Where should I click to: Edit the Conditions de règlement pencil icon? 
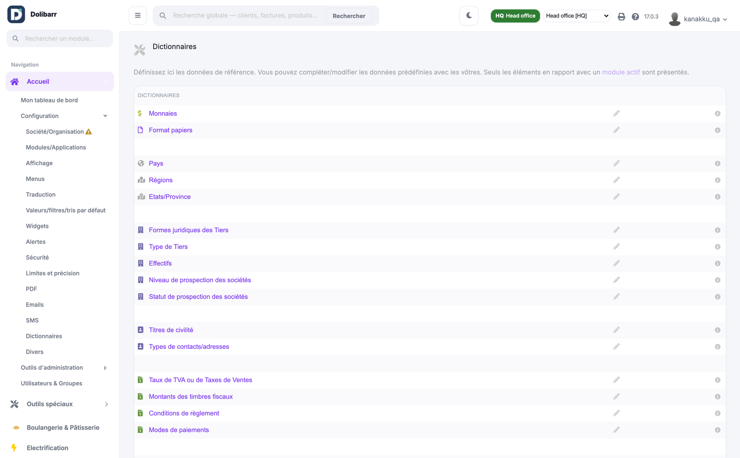pos(617,413)
